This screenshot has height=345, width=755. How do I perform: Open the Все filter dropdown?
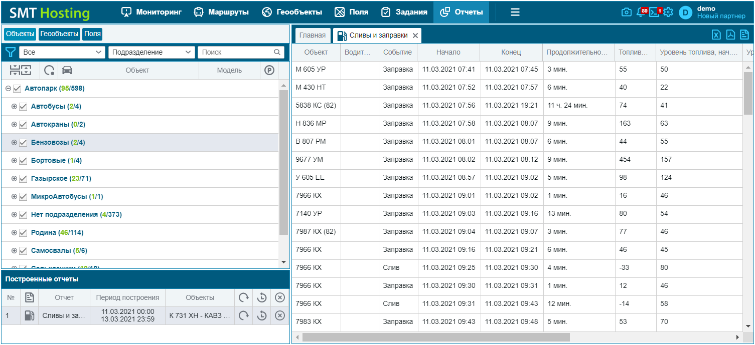tap(62, 52)
